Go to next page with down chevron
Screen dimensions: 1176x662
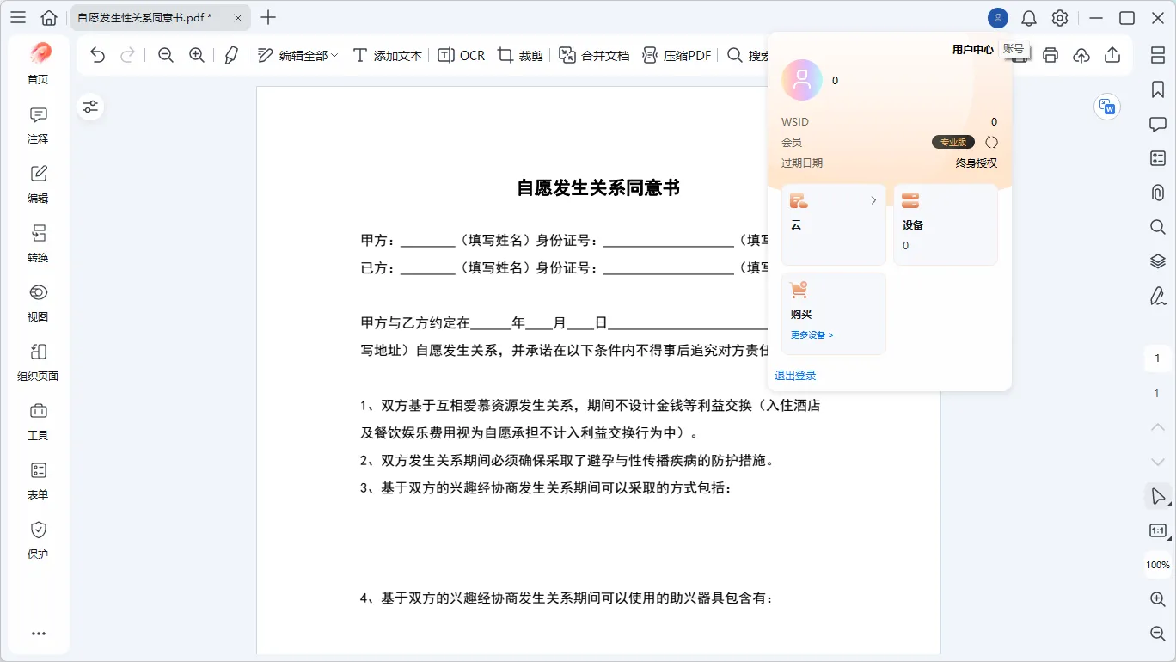click(1158, 462)
